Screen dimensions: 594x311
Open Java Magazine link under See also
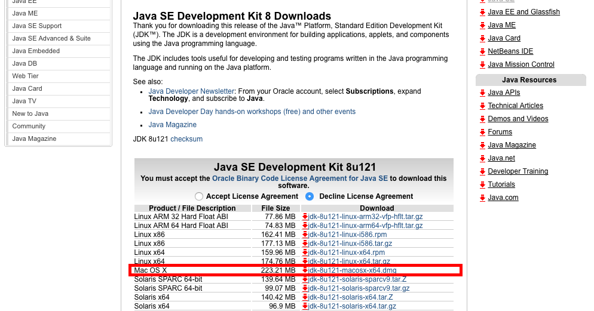[x=172, y=125]
